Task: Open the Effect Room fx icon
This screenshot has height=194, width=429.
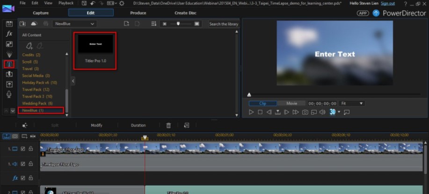Action: 9,34
